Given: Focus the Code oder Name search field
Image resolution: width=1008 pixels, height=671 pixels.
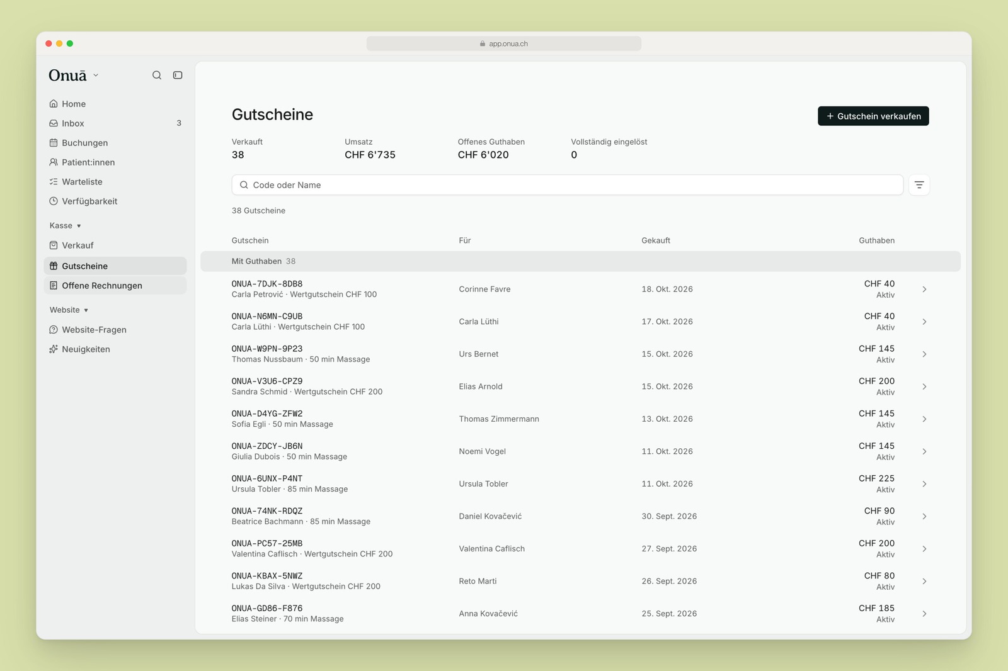Looking at the screenshot, I should 568,185.
